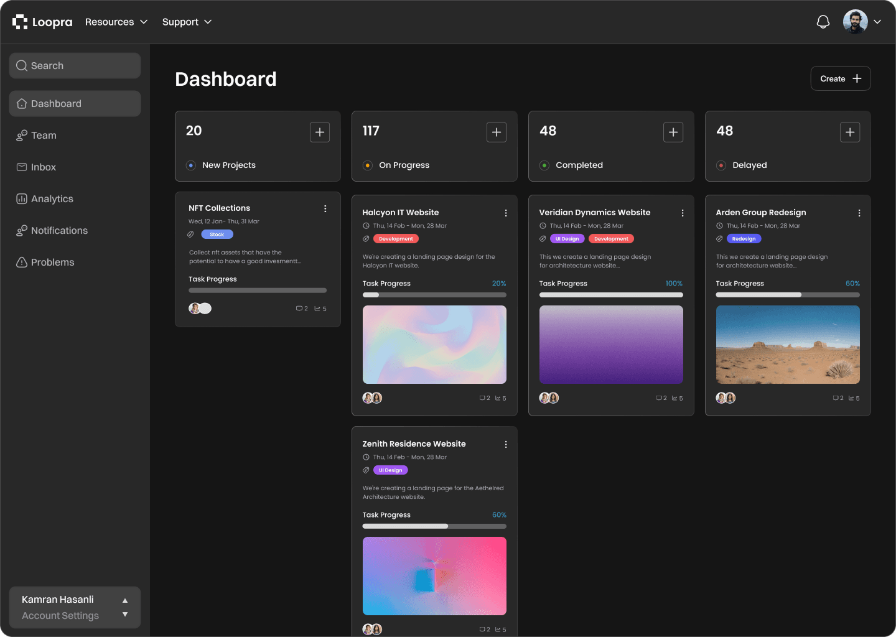Add a new project with the plus button

pos(319,132)
